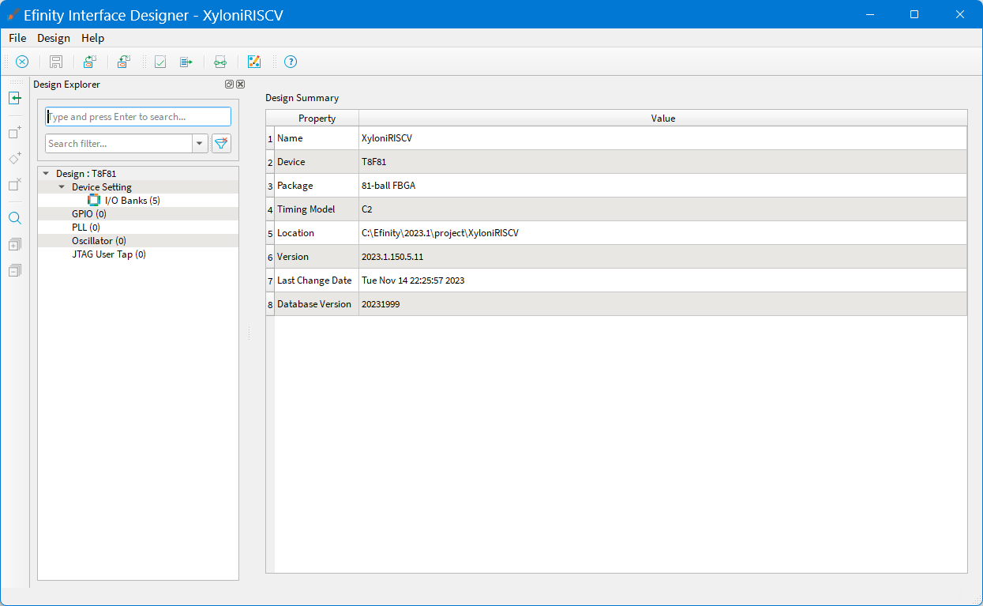The height and width of the screenshot is (606, 983).
Task: Click the blue circled X close icon in toolbar
Action: [22, 62]
